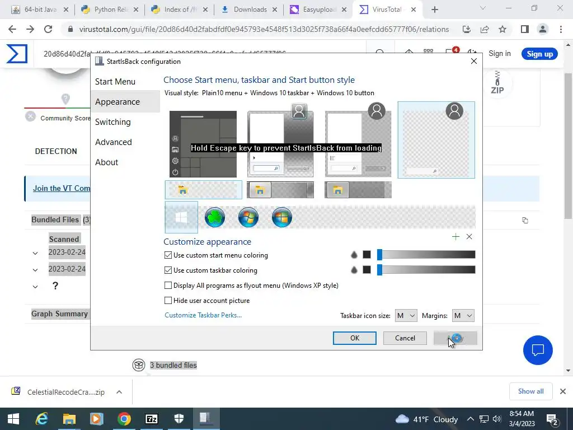Open the Advanced section
This screenshot has height=430, width=573.
click(x=113, y=142)
